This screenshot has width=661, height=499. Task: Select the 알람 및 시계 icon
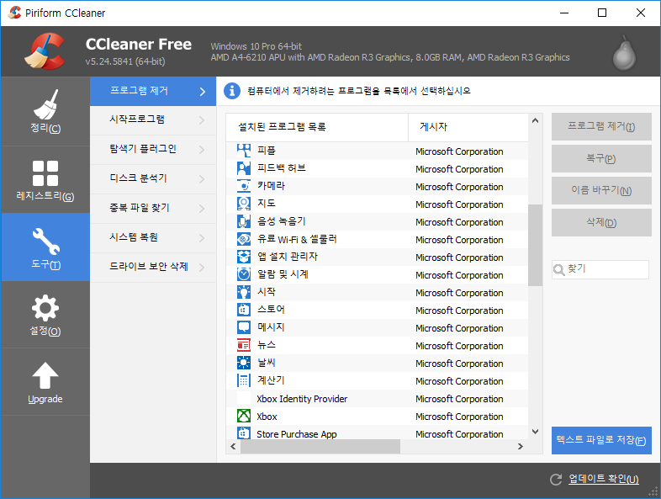coord(244,274)
